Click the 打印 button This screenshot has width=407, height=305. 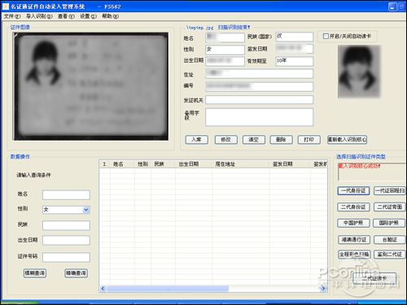pos(309,140)
